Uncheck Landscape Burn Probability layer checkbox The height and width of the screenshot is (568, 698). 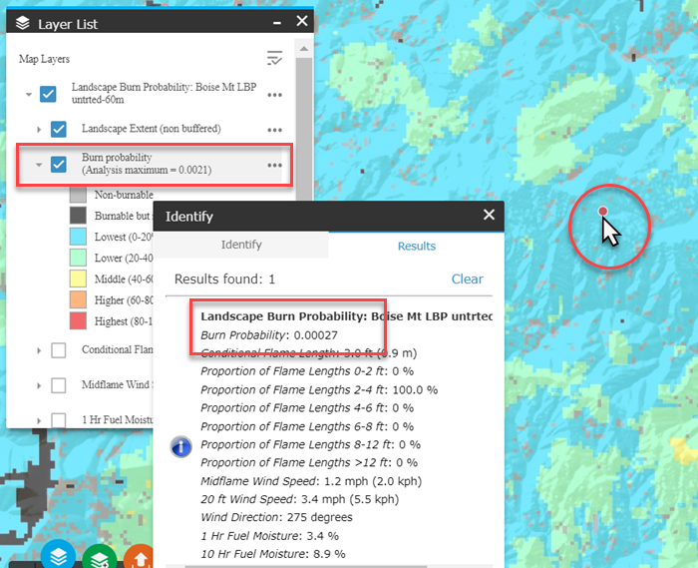[x=48, y=94]
